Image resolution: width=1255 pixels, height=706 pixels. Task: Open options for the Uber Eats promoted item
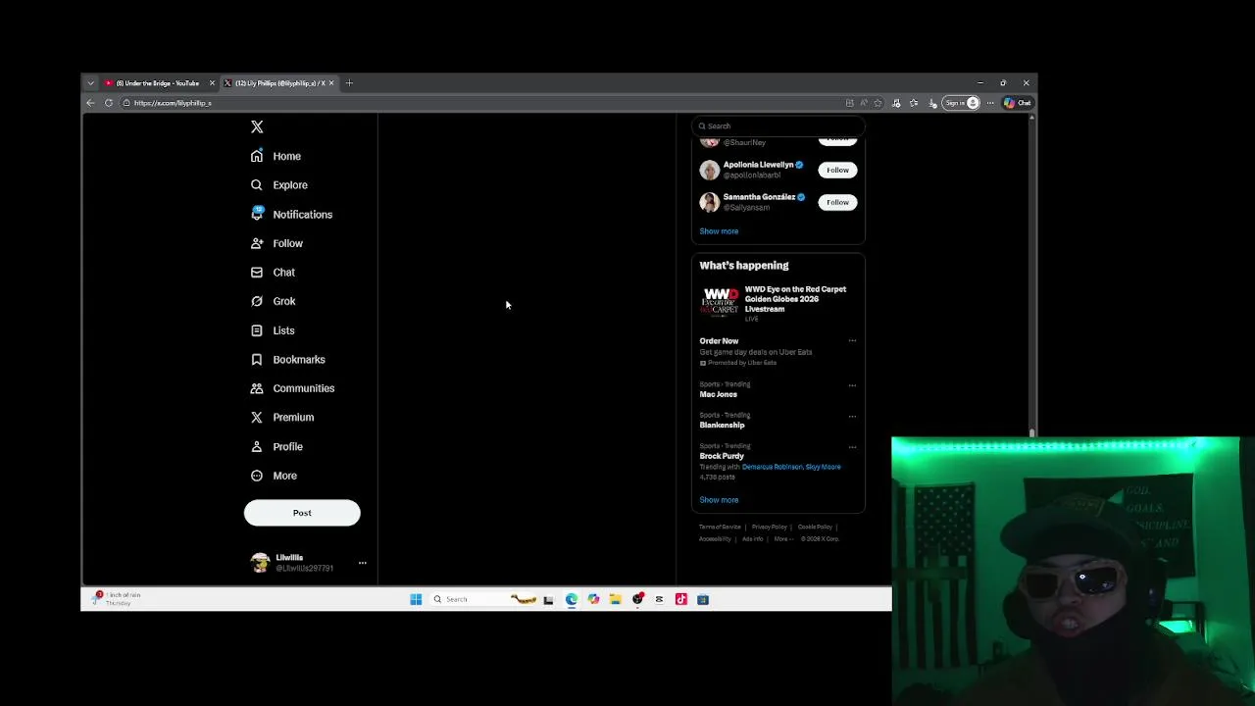[x=852, y=341]
